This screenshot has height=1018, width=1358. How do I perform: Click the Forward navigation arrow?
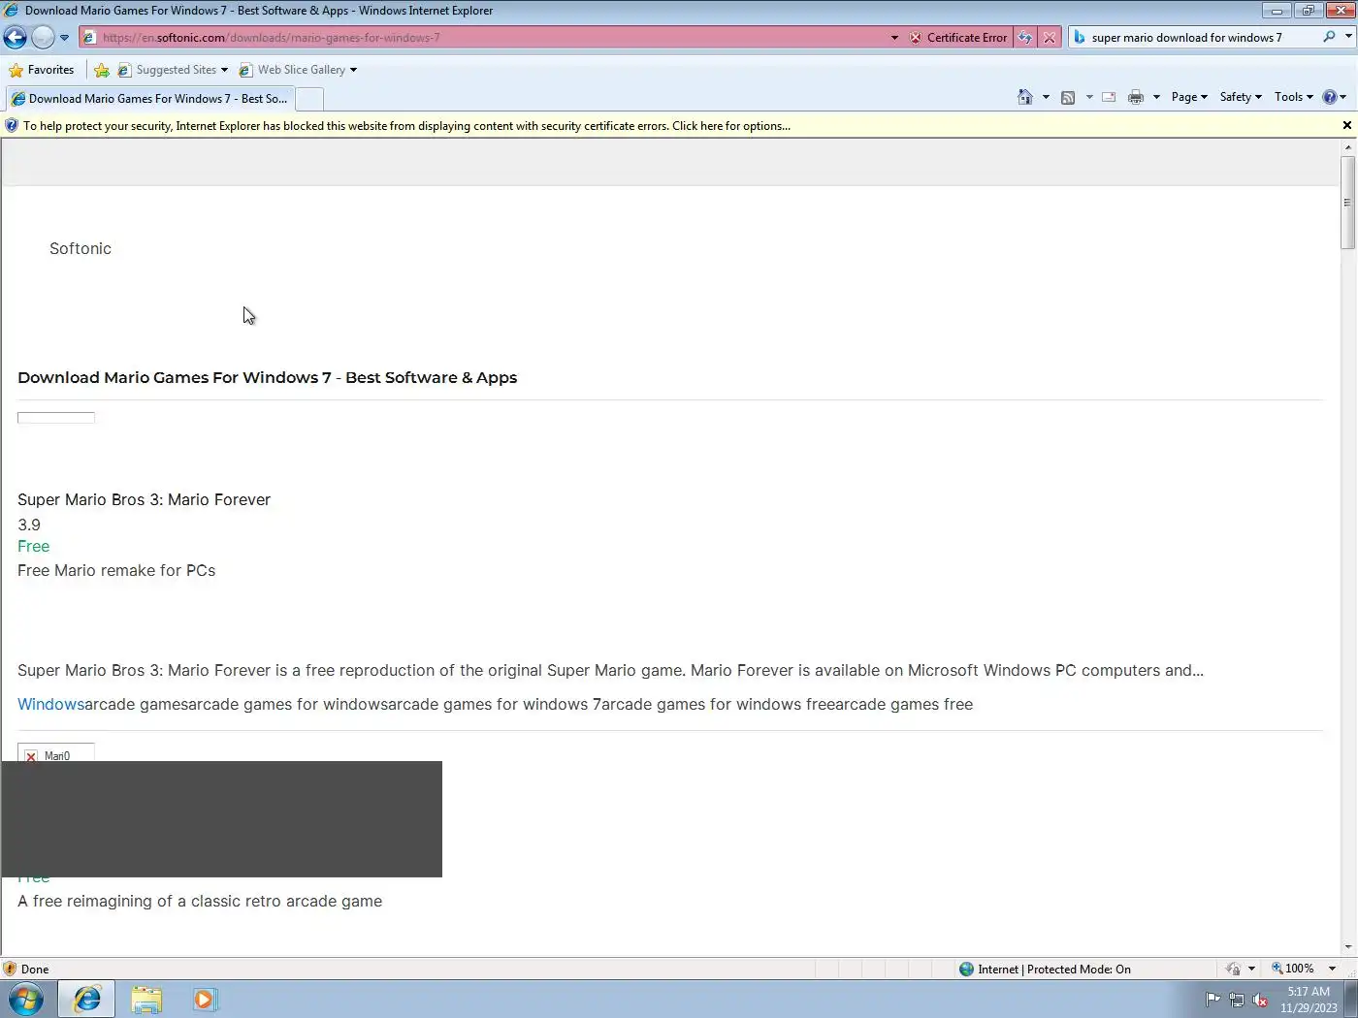click(x=43, y=38)
